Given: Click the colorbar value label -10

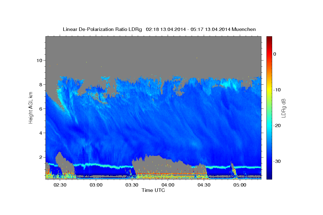Looking at the screenshot, I should pos(277,90).
